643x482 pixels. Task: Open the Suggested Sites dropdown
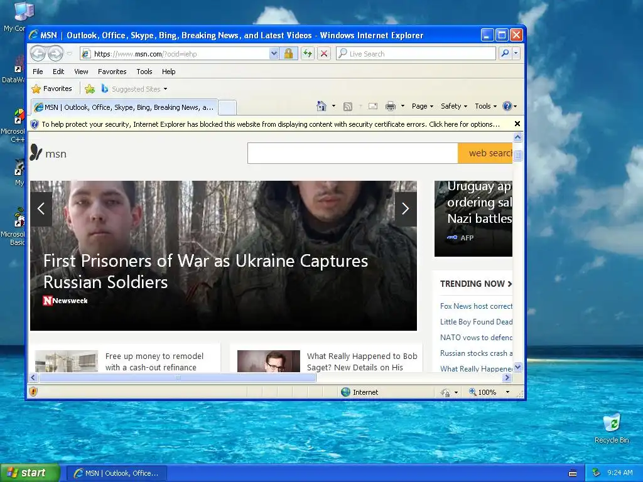click(x=134, y=89)
